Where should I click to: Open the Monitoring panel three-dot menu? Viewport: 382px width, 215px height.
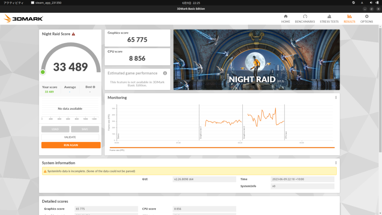coord(336,97)
